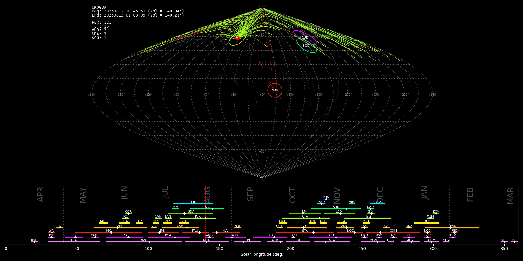This screenshot has height=261, width=523.
Task: Click the LMI shower bar in timeline
Action: [305, 213]
